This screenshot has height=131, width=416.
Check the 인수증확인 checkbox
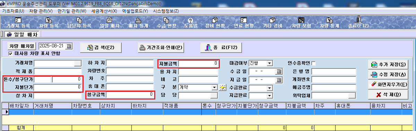coord(314,63)
